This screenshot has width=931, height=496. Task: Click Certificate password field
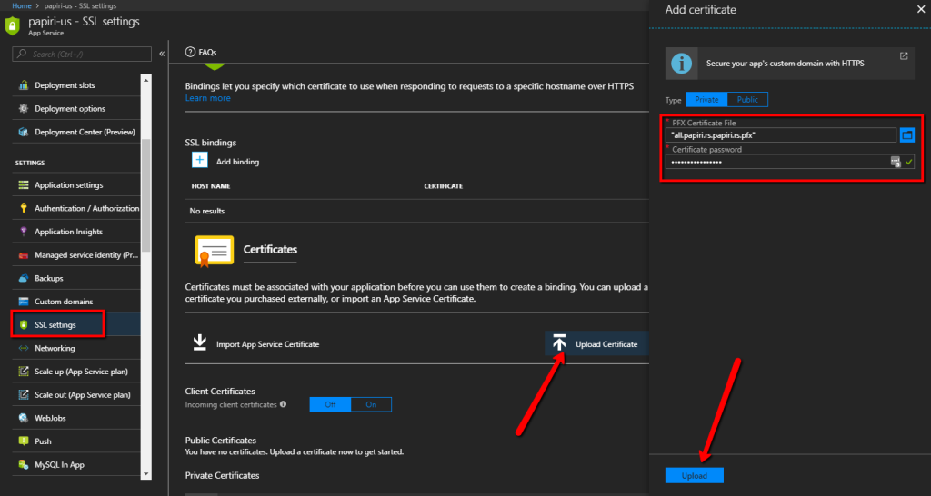coord(790,162)
